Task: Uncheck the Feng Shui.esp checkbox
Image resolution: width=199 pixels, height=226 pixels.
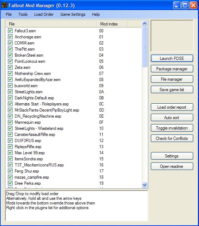Action: 10,171
